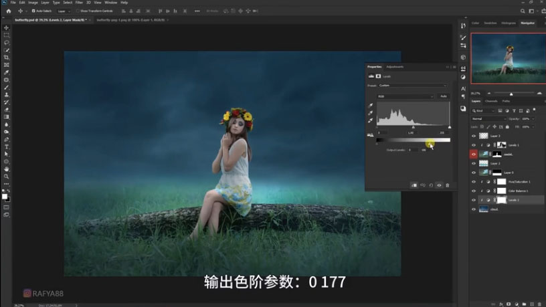Sample gray point with middle Levels eyedropper

point(371,113)
